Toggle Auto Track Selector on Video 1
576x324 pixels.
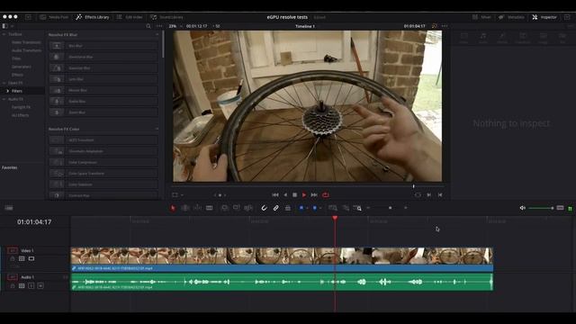(x=22, y=258)
